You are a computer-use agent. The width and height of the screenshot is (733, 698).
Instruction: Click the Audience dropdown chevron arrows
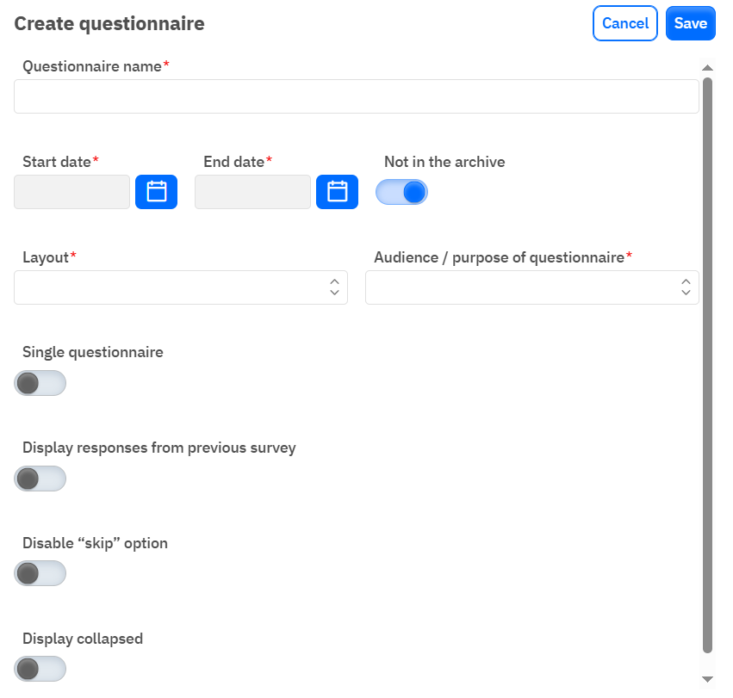point(686,287)
